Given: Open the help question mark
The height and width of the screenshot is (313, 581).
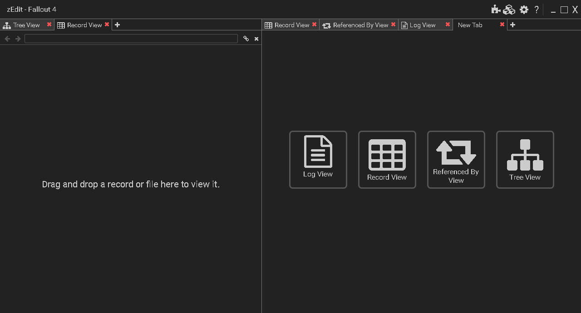Looking at the screenshot, I should click(x=537, y=10).
